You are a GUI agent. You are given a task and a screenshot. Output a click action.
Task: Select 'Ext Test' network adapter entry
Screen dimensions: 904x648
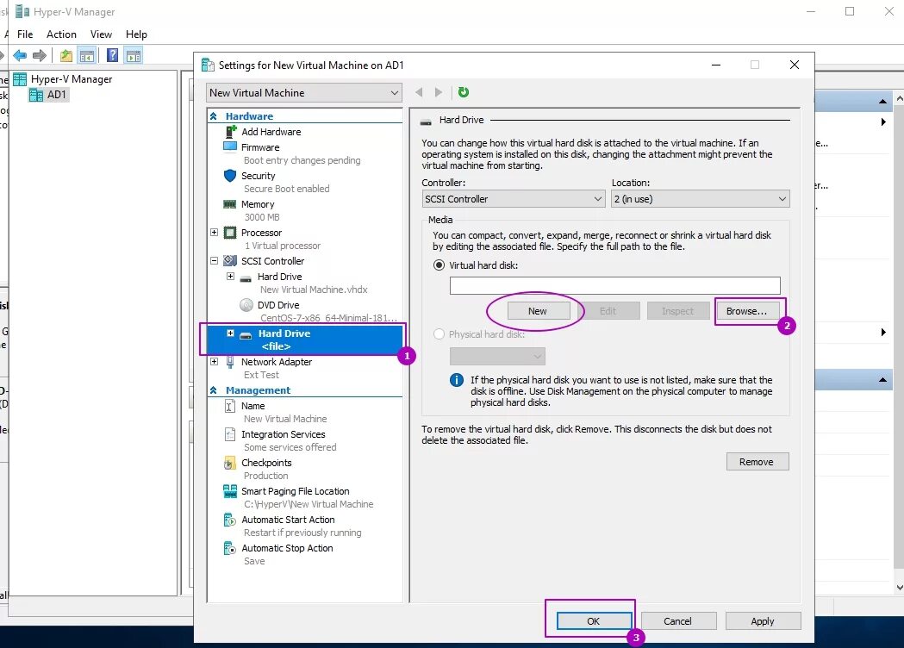(261, 375)
